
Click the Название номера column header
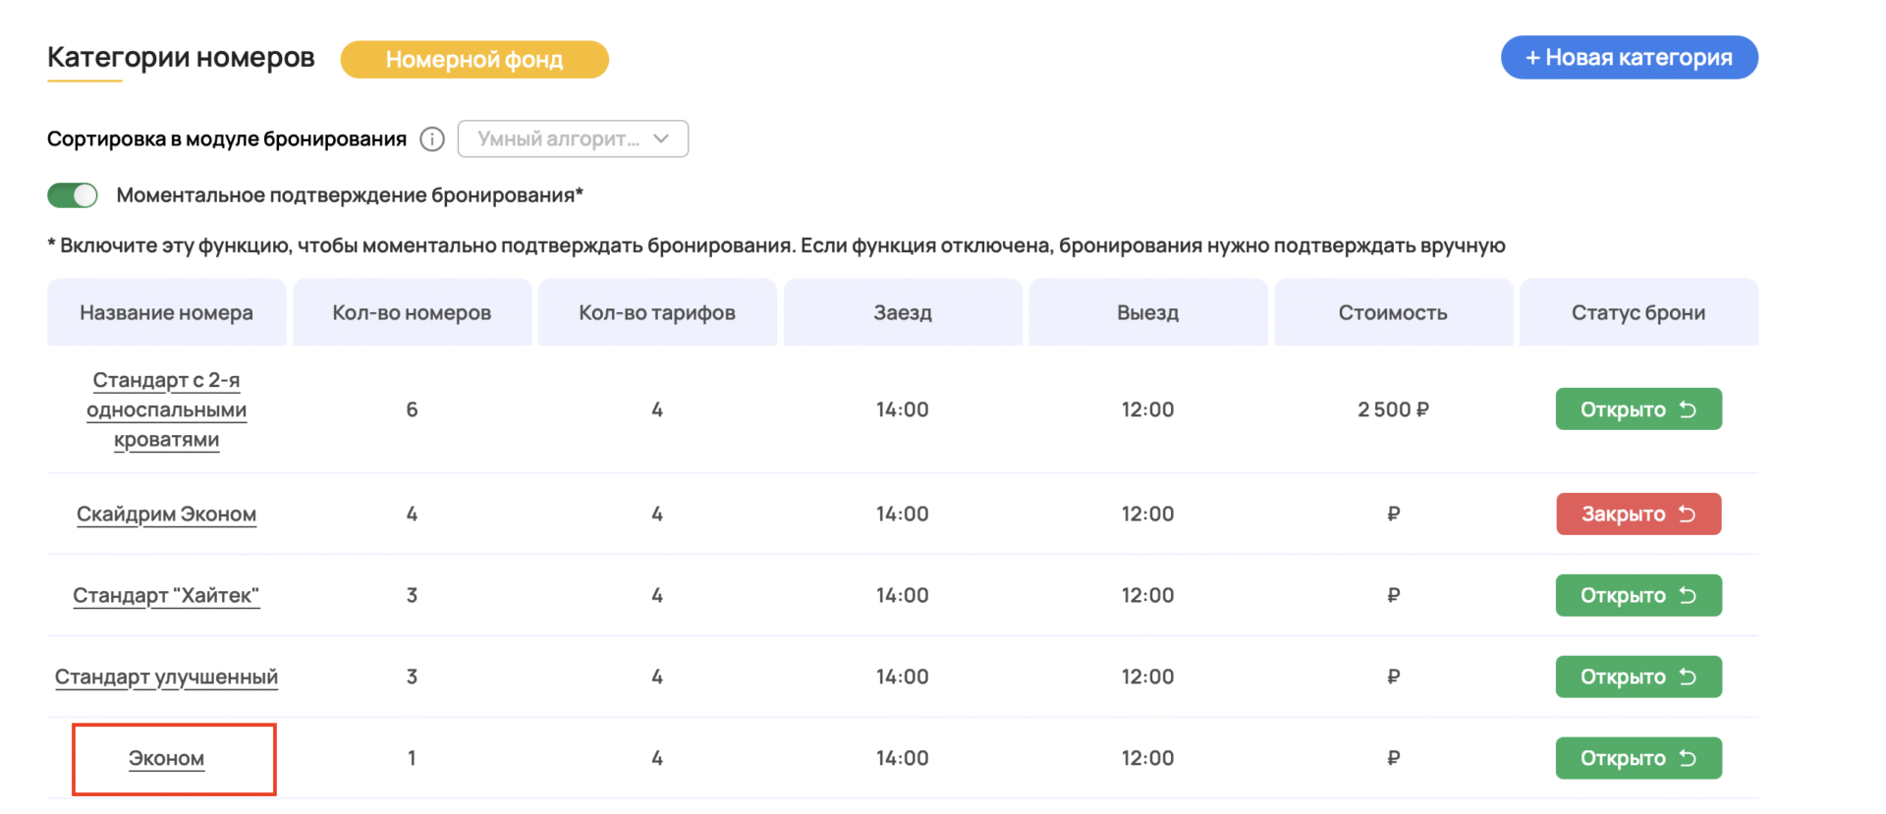[166, 313]
